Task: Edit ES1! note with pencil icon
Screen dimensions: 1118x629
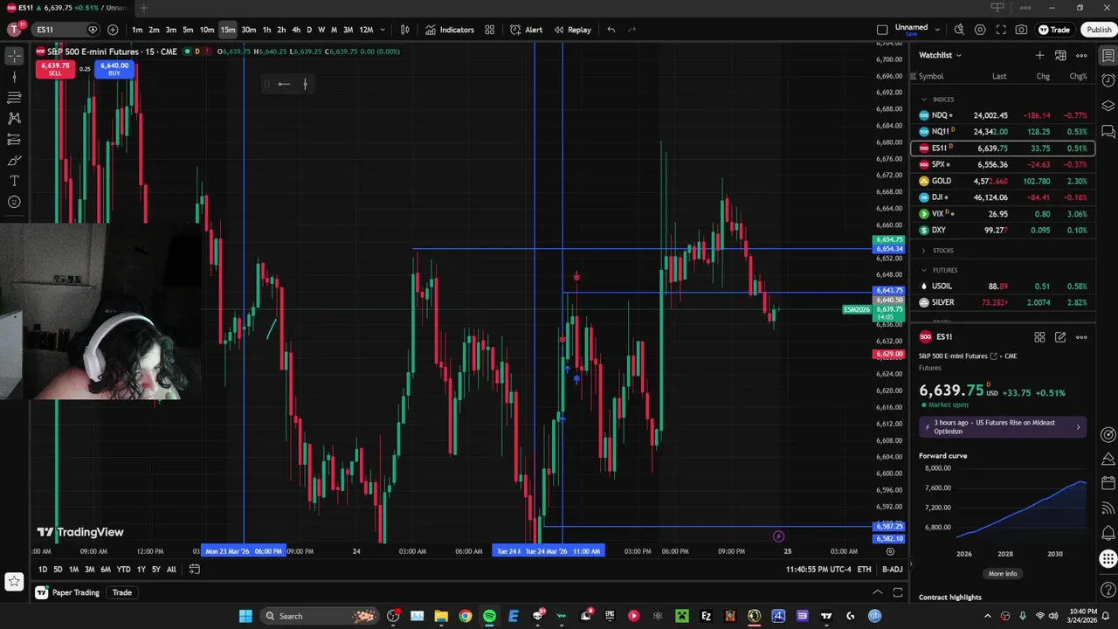Action: click(1060, 337)
